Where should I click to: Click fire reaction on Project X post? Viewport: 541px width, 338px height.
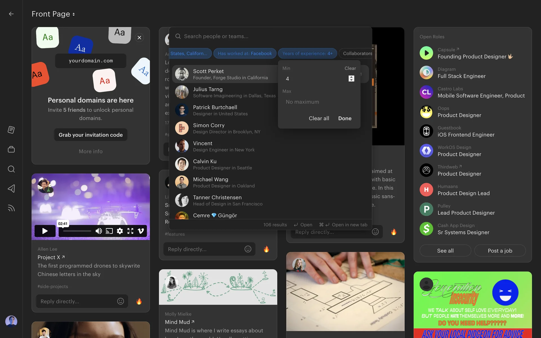tap(139, 301)
